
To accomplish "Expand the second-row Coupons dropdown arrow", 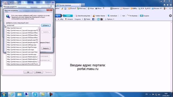I will coord(82,19).
